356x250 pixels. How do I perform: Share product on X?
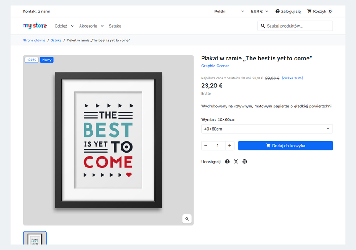click(x=236, y=162)
